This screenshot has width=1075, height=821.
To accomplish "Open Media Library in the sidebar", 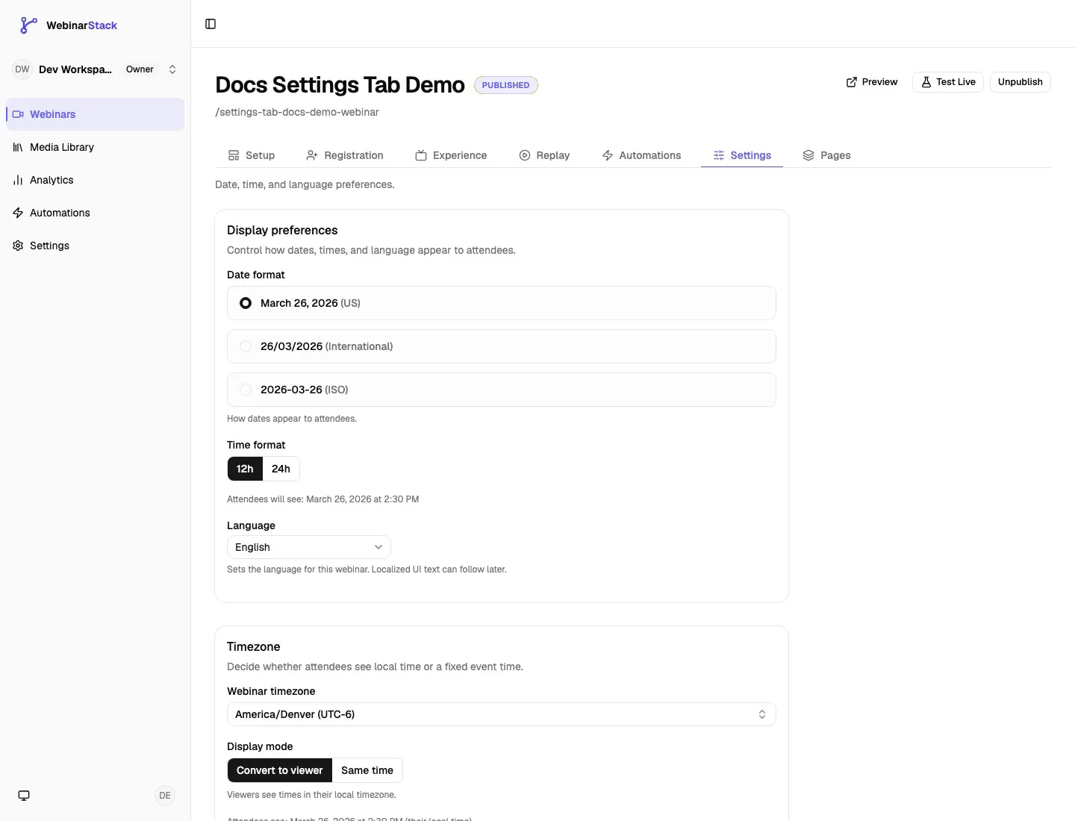I will point(95,147).
